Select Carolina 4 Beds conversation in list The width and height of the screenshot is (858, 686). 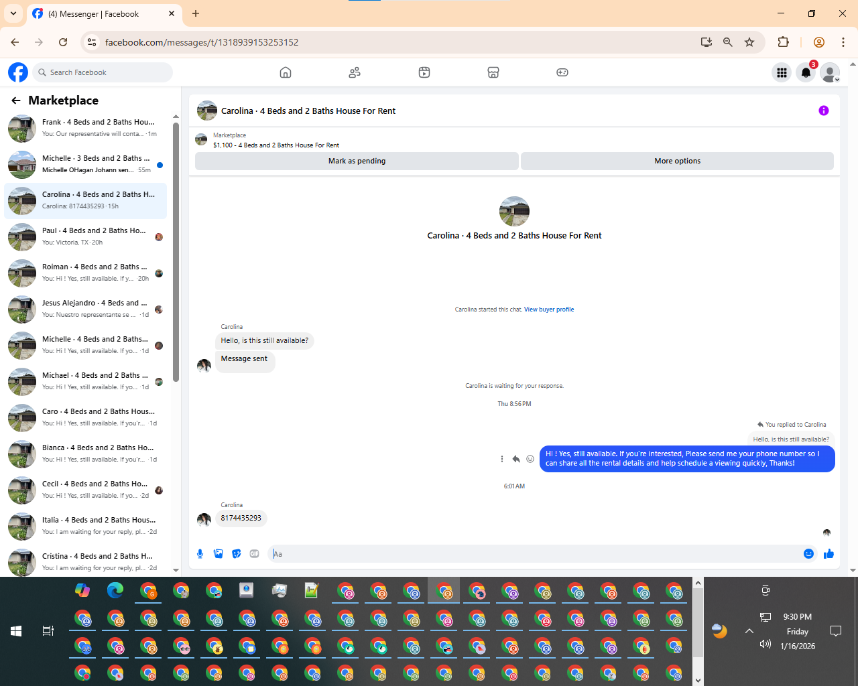[85, 200]
